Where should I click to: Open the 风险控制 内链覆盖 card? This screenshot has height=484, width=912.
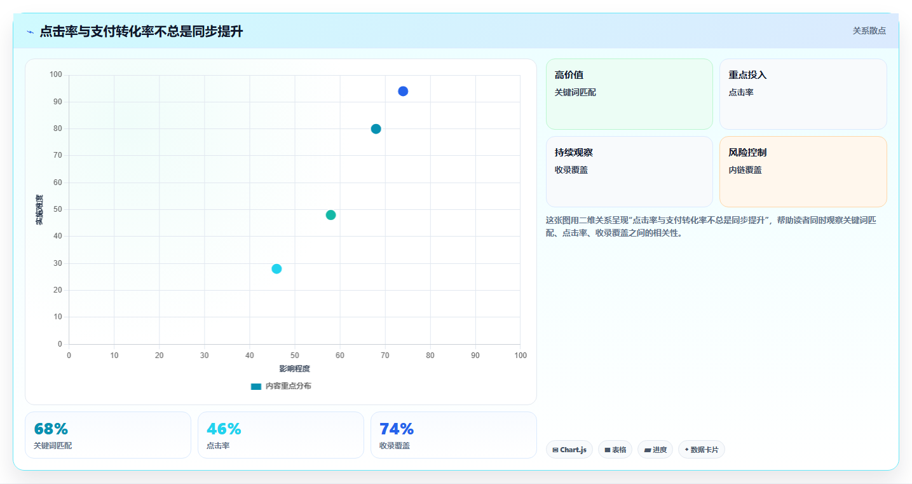803,172
